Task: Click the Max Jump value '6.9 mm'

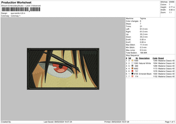Action: (x=143, y=50)
